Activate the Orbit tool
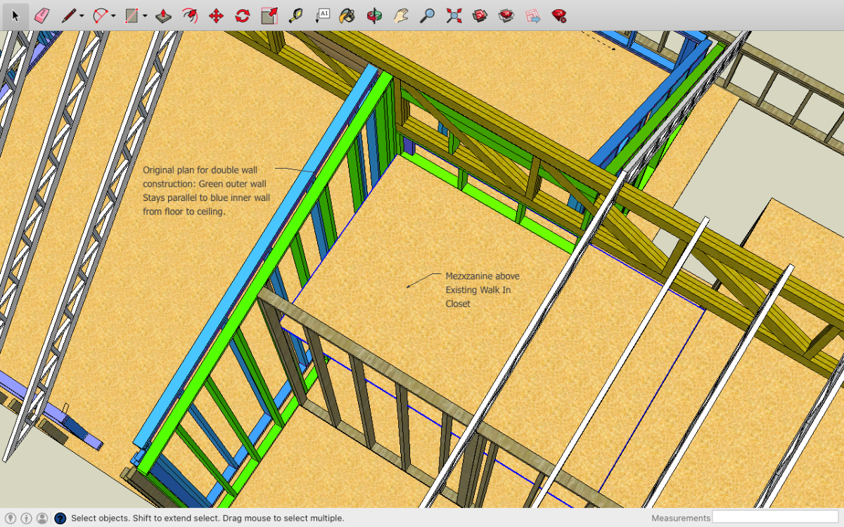Screen dimensions: 844x527 pos(375,15)
